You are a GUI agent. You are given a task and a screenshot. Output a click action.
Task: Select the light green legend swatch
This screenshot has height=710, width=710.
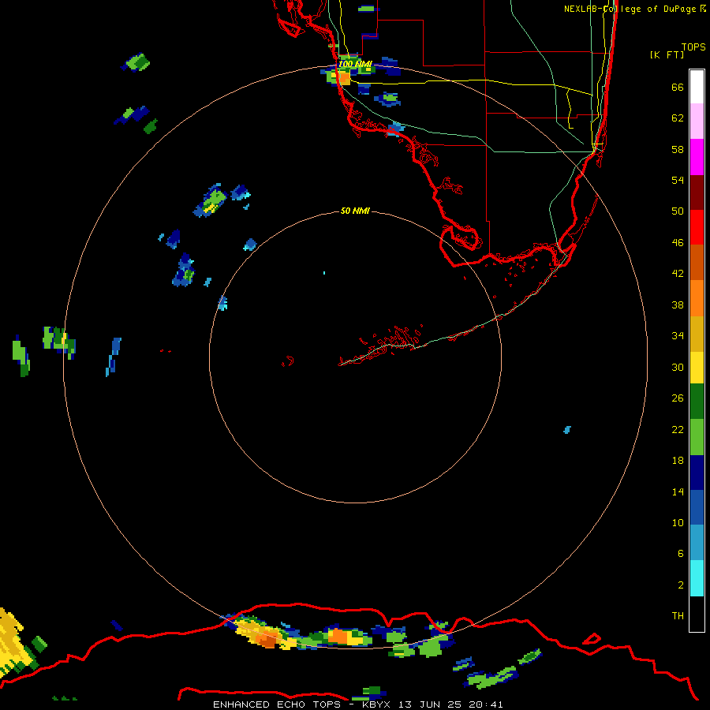point(697,437)
